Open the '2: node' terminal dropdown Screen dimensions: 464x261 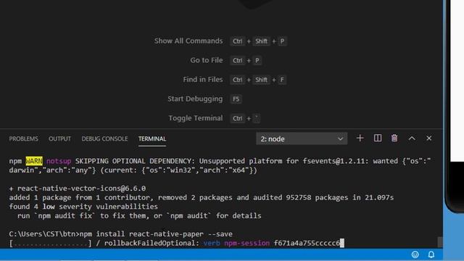302,138
